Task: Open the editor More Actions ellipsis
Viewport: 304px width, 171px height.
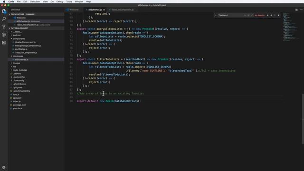Action: pyautogui.click(x=301, y=9)
